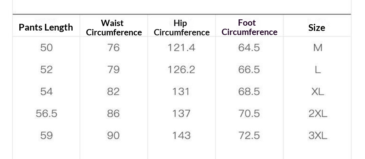
Task: Select the Waist Circumference header
Action: tap(114, 28)
